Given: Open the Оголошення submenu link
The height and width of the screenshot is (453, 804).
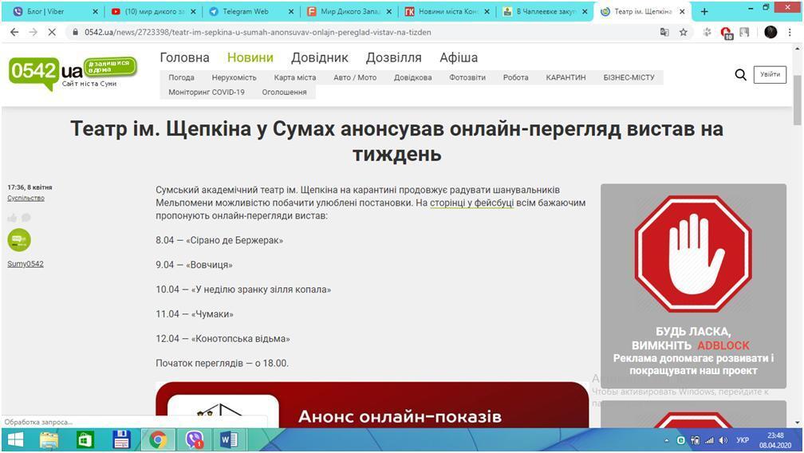Looking at the screenshot, I should pyautogui.click(x=284, y=93).
